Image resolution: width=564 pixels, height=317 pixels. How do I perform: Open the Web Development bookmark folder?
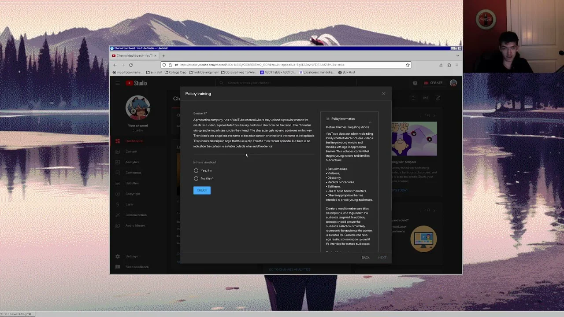[x=204, y=72]
